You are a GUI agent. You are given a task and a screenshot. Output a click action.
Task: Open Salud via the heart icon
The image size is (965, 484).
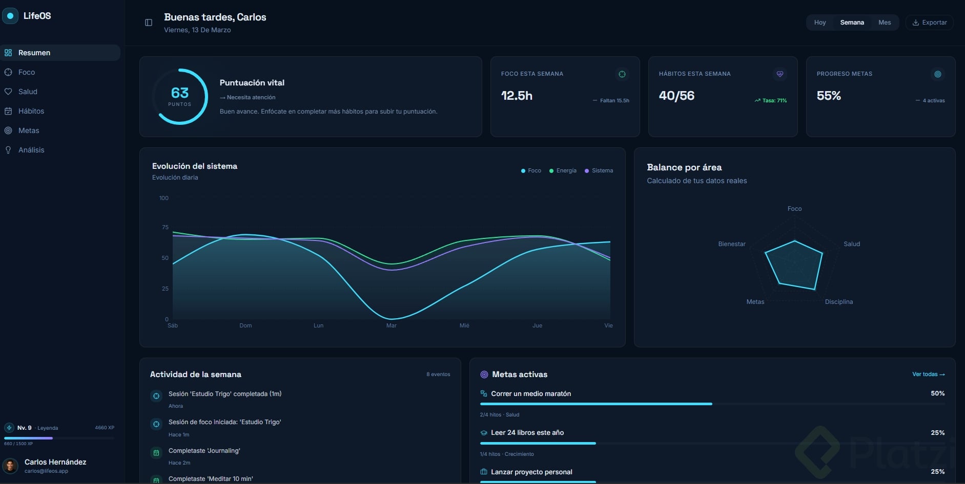pyautogui.click(x=8, y=92)
